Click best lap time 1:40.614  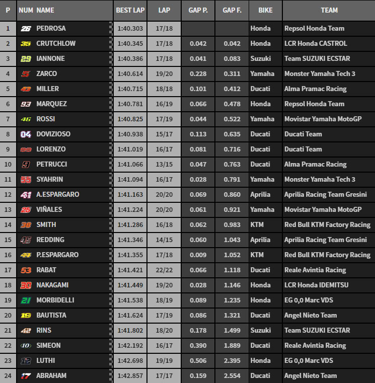pyautogui.click(x=130, y=74)
